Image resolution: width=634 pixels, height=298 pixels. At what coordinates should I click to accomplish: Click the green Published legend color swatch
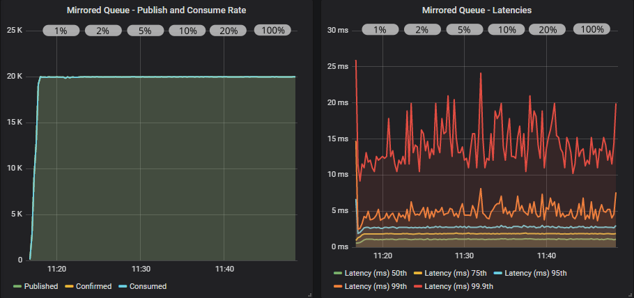tap(18, 286)
